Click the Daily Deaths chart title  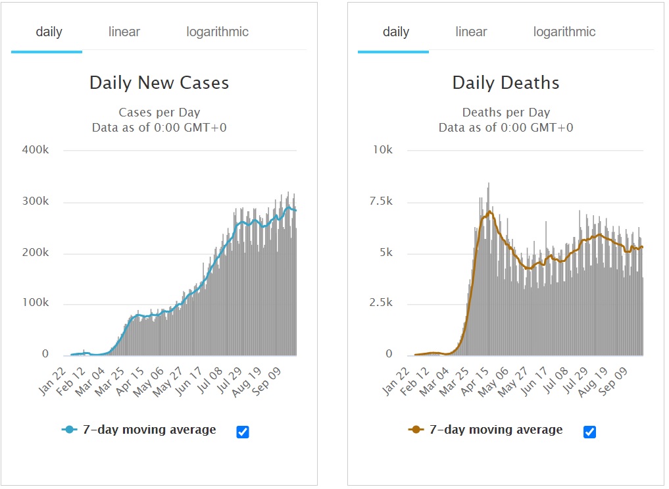point(506,83)
